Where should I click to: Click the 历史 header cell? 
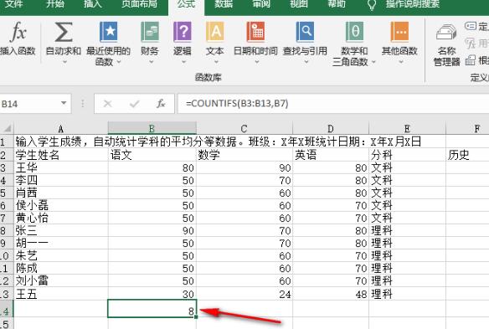coord(467,155)
